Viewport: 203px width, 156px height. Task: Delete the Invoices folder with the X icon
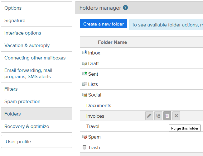tap(176, 116)
